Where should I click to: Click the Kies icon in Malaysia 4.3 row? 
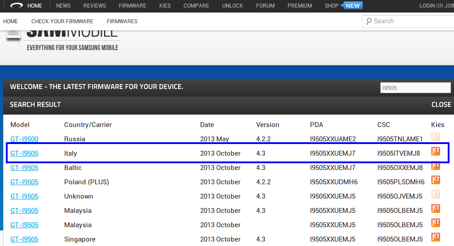point(436,208)
